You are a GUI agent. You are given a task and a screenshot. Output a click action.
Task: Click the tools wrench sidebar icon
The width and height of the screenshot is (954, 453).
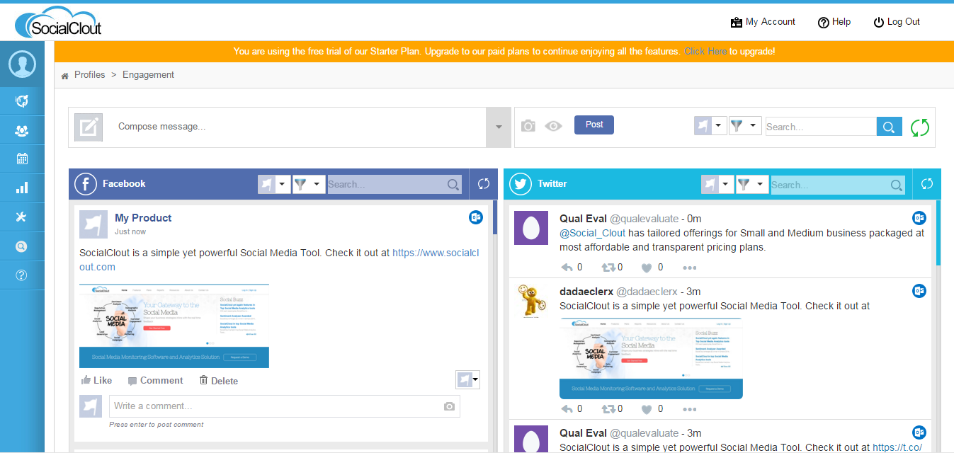22,217
